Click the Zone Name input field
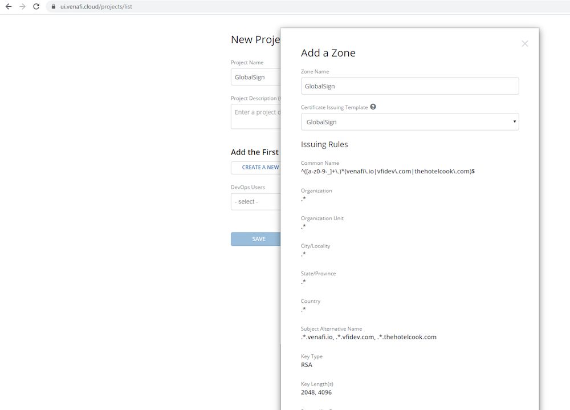570x410 pixels. [410, 86]
